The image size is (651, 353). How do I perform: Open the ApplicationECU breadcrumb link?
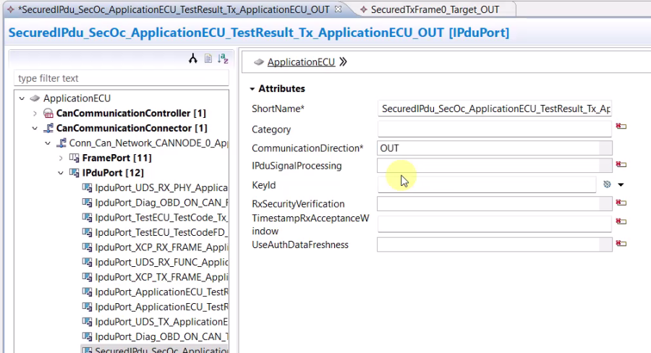click(301, 62)
